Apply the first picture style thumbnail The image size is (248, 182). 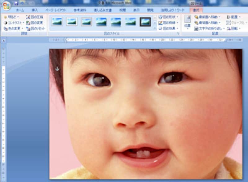click(x=57, y=22)
